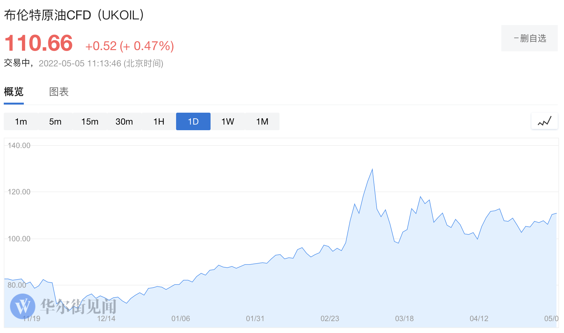The width and height of the screenshot is (564, 333).
Task: Select the 5m timeframe
Action: pyautogui.click(x=55, y=121)
